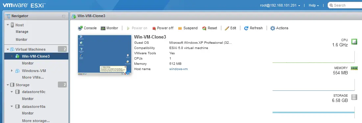
Task: Click the Suspend button label
Action: (x=190, y=28)
